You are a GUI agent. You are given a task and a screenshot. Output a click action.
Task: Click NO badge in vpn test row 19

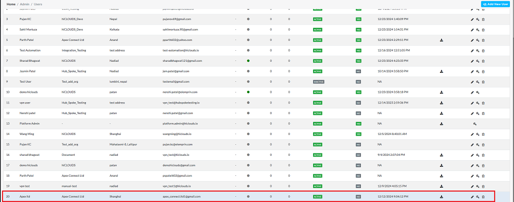pos(358,186)
